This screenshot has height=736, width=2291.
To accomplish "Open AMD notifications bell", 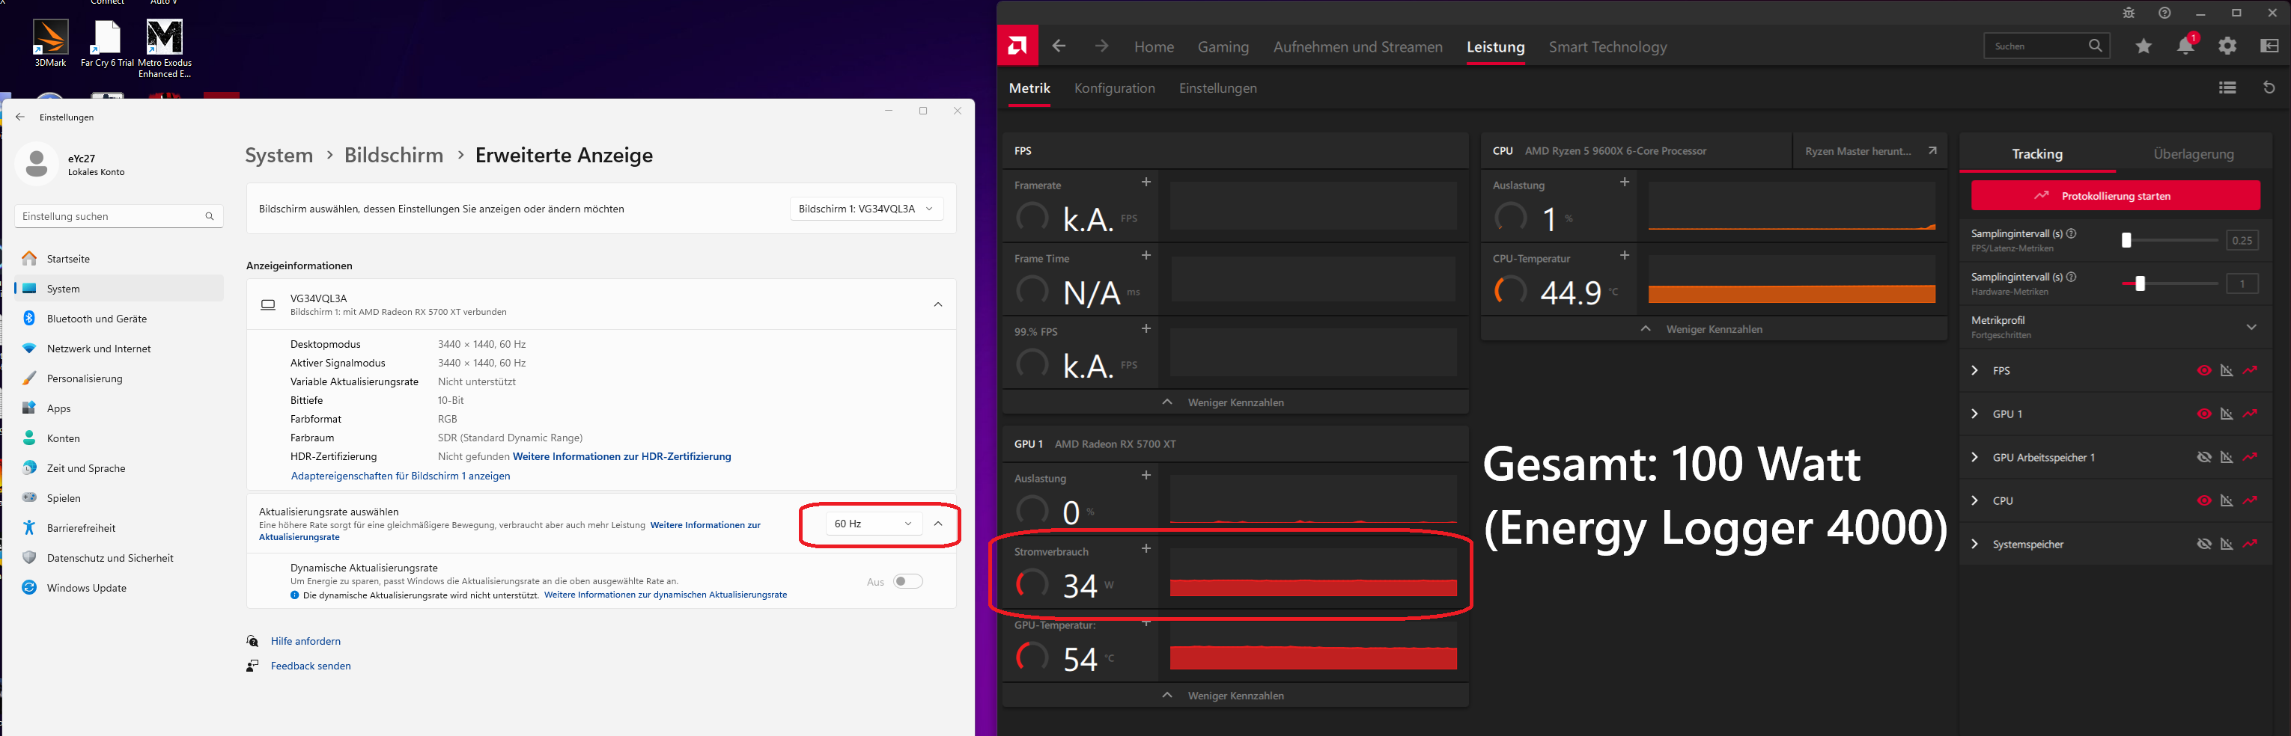I will [2185, 46].
